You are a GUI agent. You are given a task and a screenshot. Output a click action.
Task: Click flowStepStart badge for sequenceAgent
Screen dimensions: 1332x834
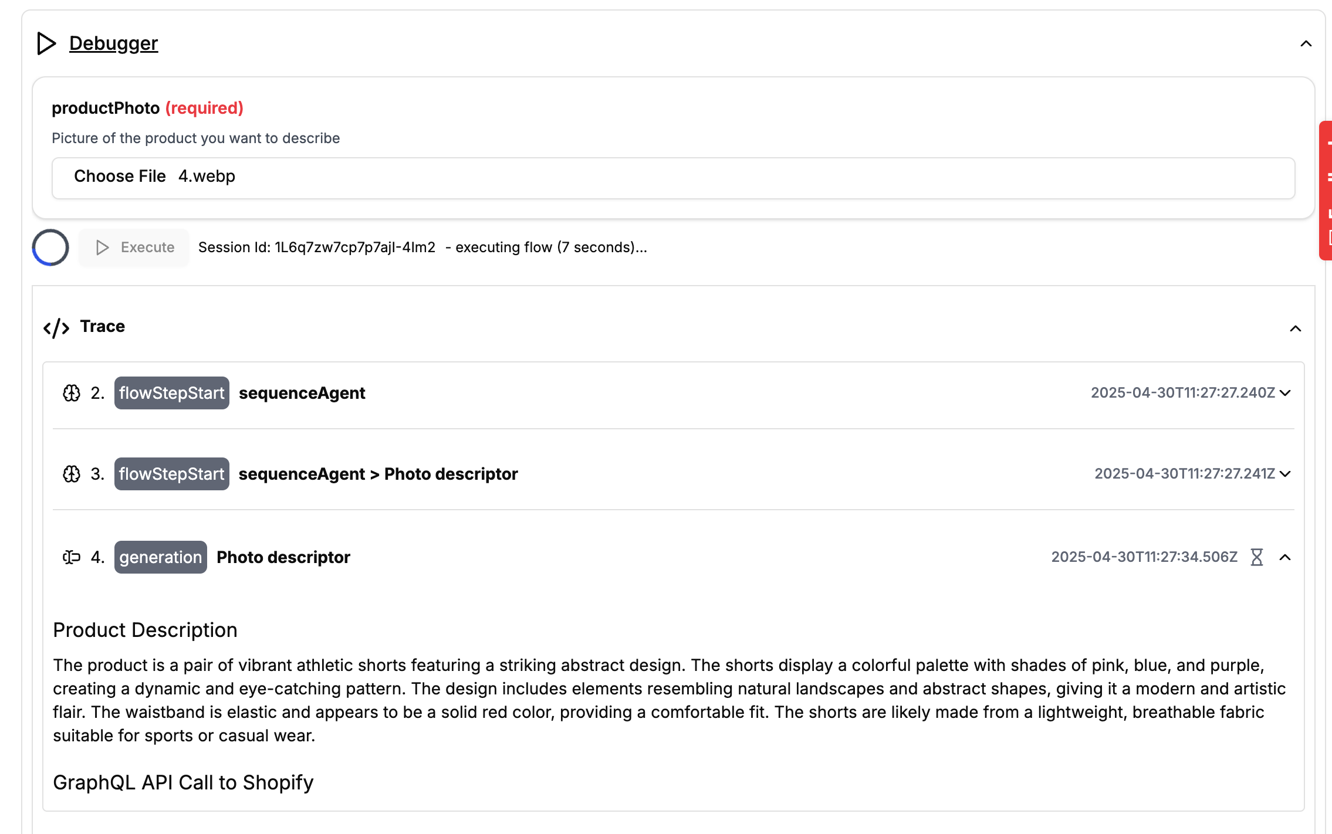171,393
